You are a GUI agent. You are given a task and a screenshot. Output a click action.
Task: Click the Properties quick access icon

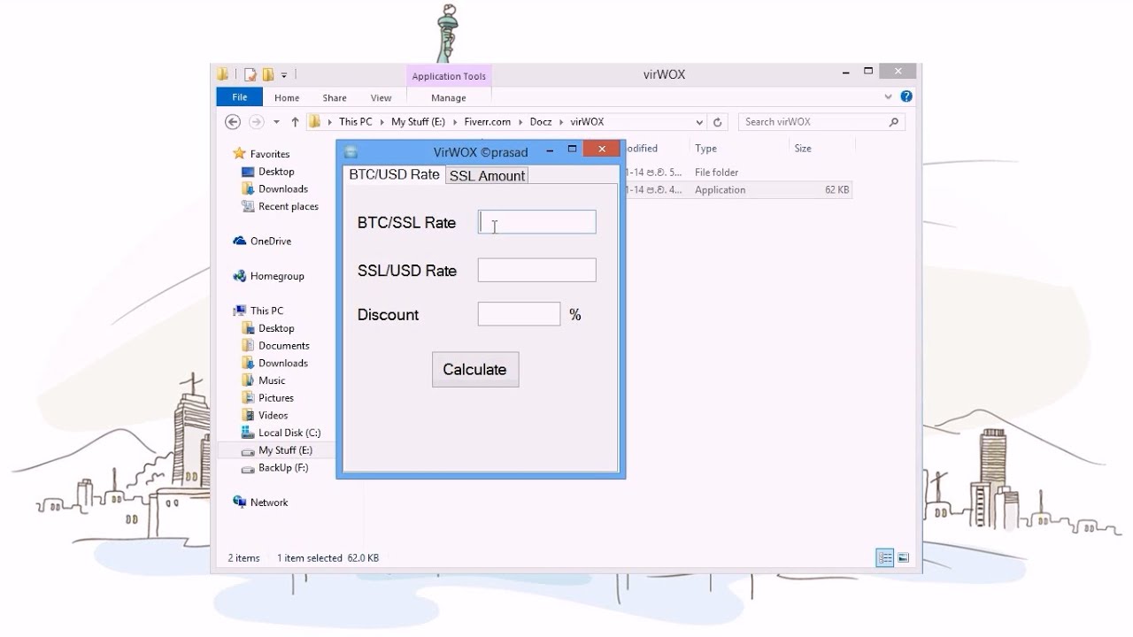click(250, 74)
